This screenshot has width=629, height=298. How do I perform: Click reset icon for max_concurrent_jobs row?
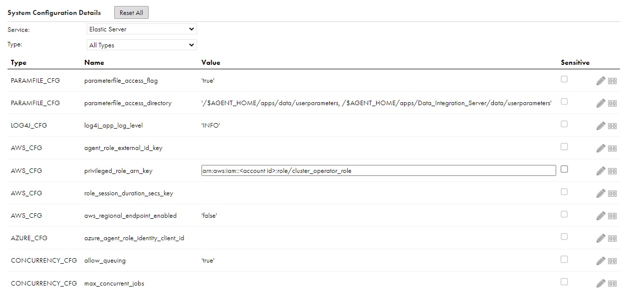tap(612, 284)
